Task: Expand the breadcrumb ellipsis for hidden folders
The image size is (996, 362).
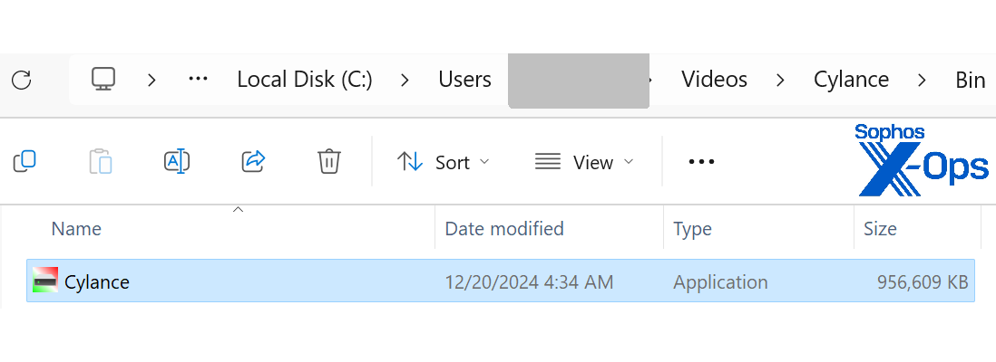Action: (x=198, y=80)
